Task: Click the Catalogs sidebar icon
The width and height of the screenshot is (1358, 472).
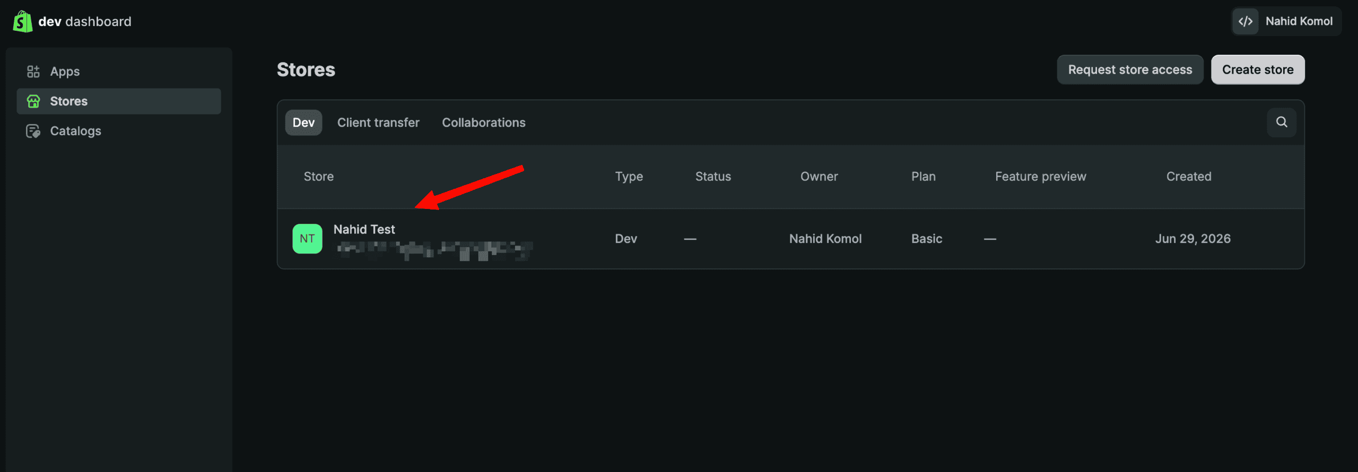Action: [x=33, y=131]
